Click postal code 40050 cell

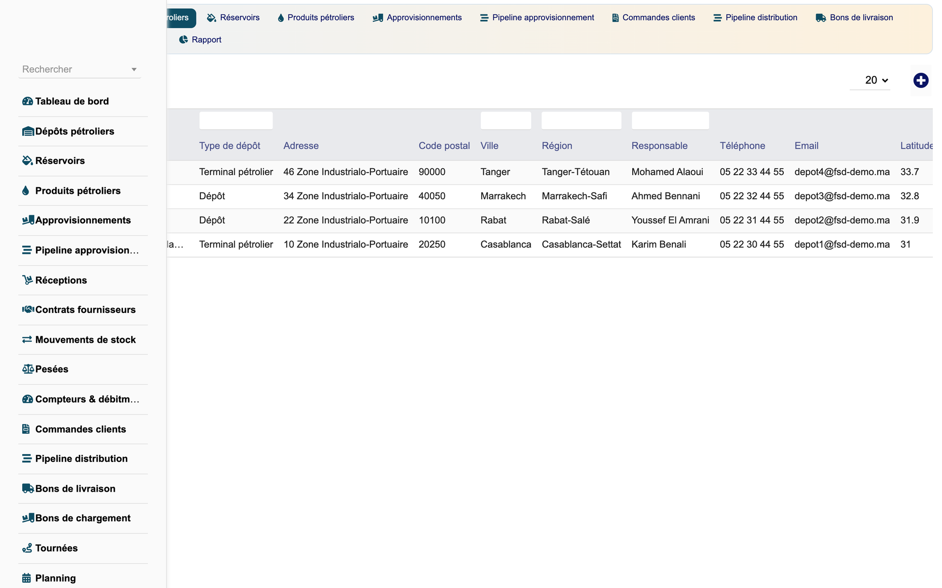point(432,196)
